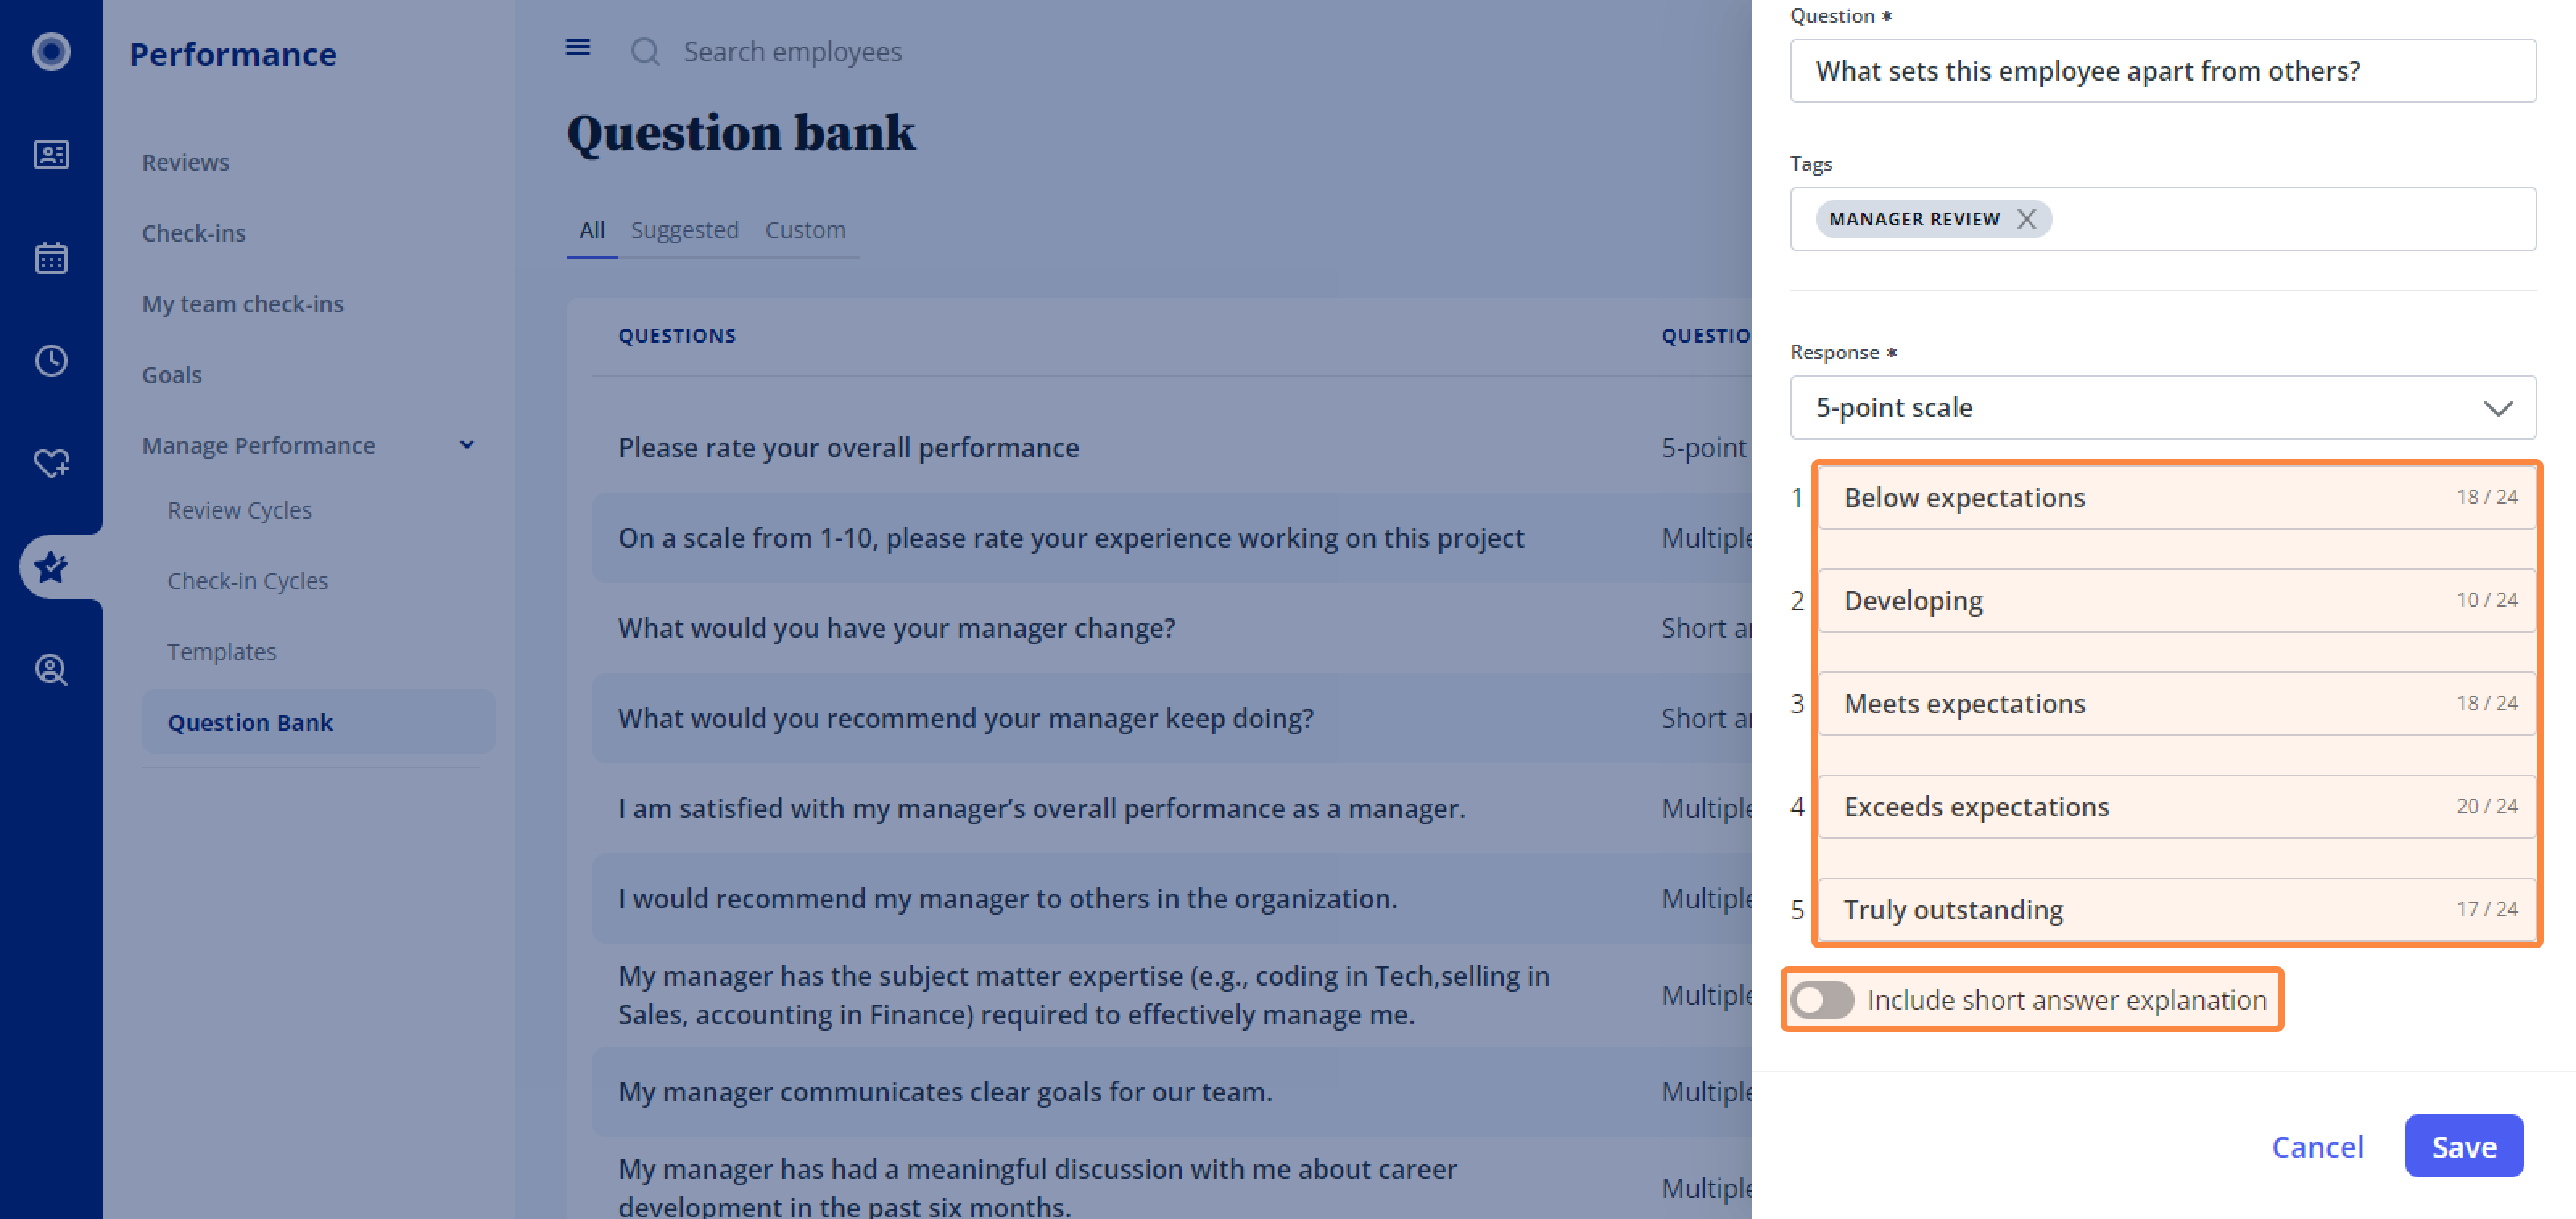Screen dimensions: 2576x1219
Task: Click the app logo circle icon
Action: click(x=51, y=51)
